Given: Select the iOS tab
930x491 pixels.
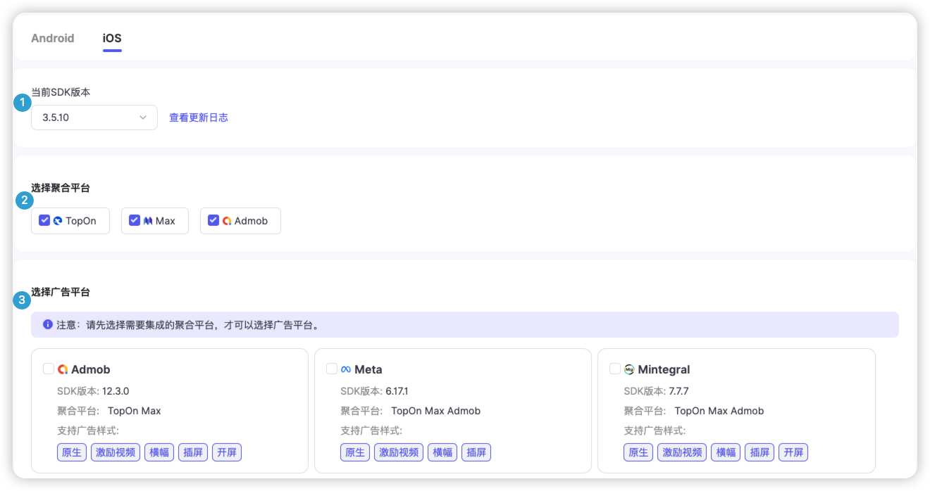Looking at the screenshot, I should [x=112, y=38].
